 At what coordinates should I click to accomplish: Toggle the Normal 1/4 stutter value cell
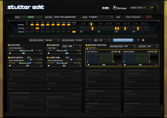[x=32, y=25]
